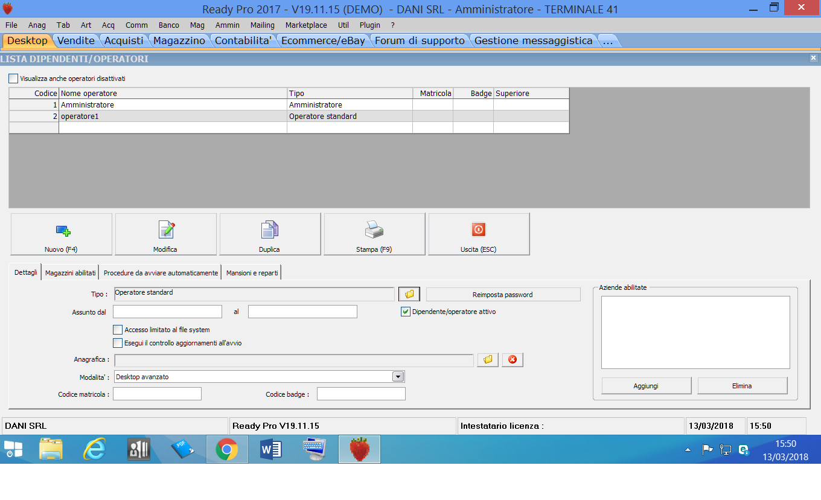
Task: Open Chrome from the taskbar
Action: (227, 449)
